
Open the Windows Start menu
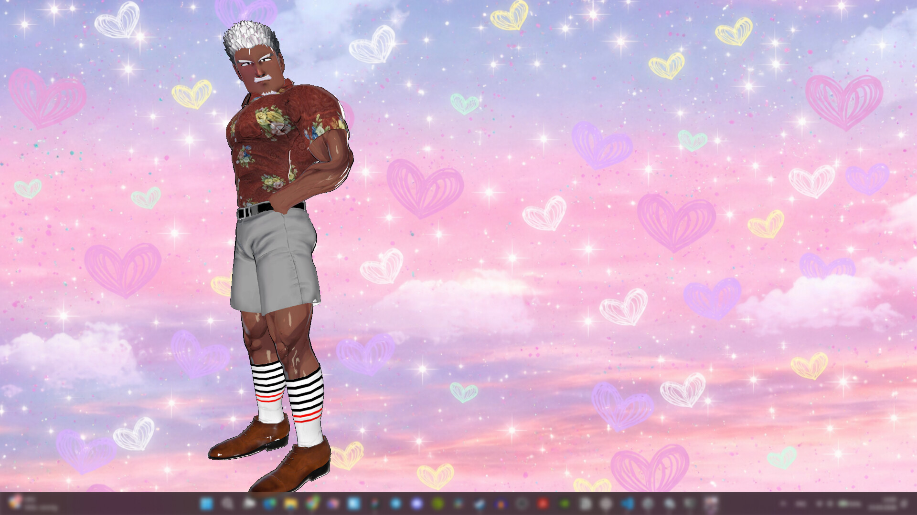[206, 504]
